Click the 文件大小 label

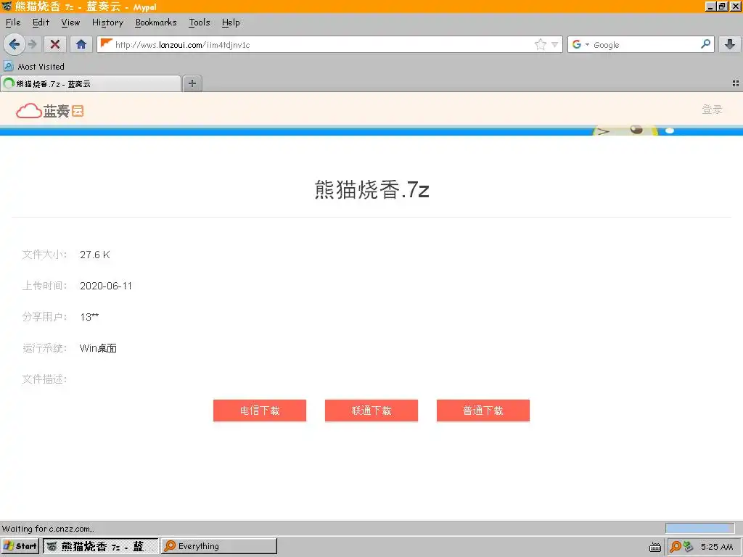tap(44, 255)
